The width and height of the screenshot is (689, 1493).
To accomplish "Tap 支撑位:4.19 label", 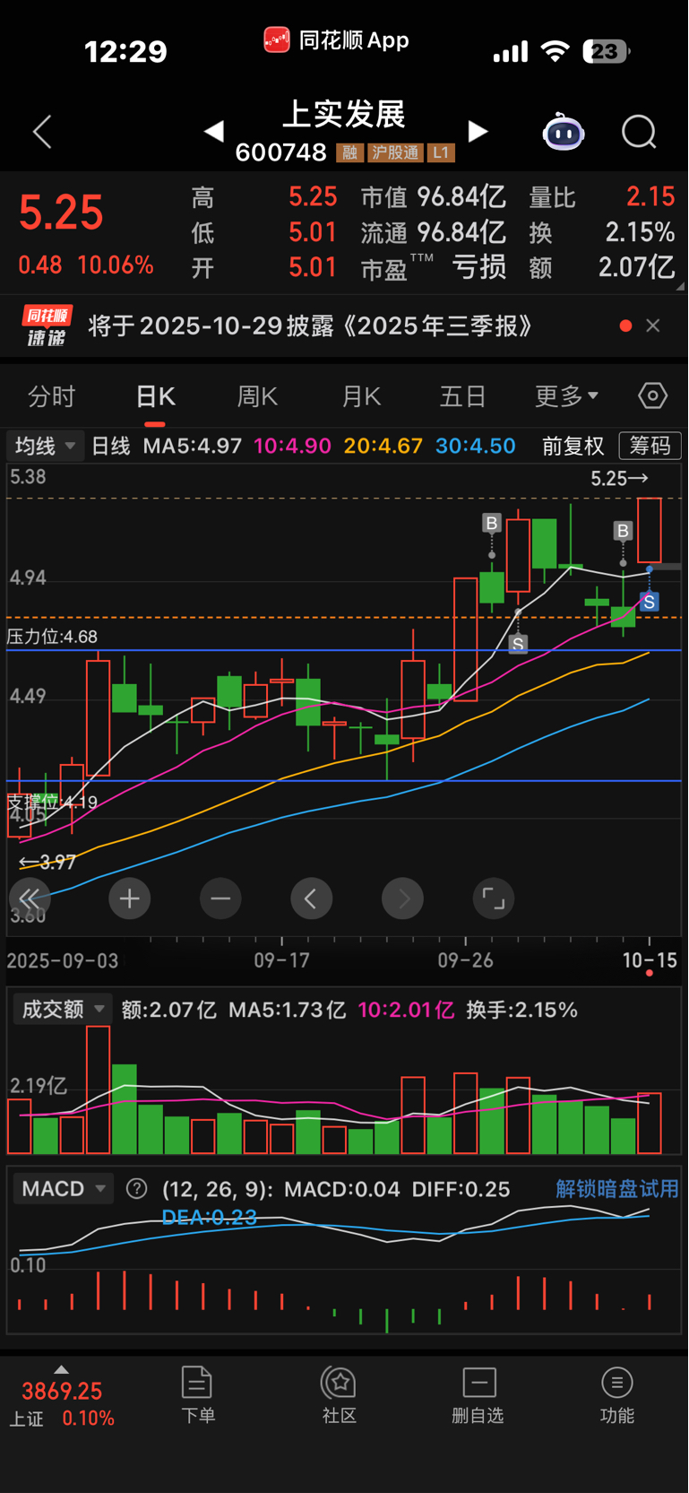I will tap(52, 802).
